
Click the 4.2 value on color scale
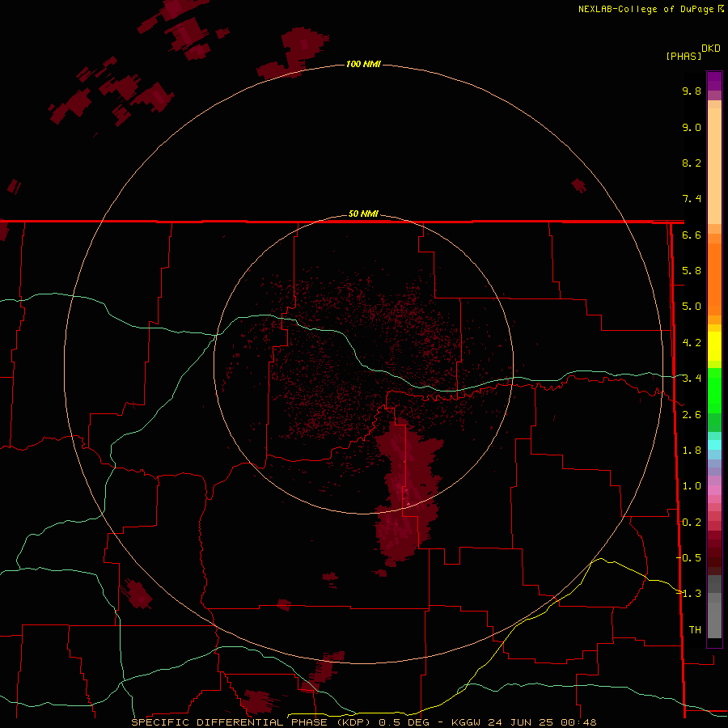coord(692,343)
